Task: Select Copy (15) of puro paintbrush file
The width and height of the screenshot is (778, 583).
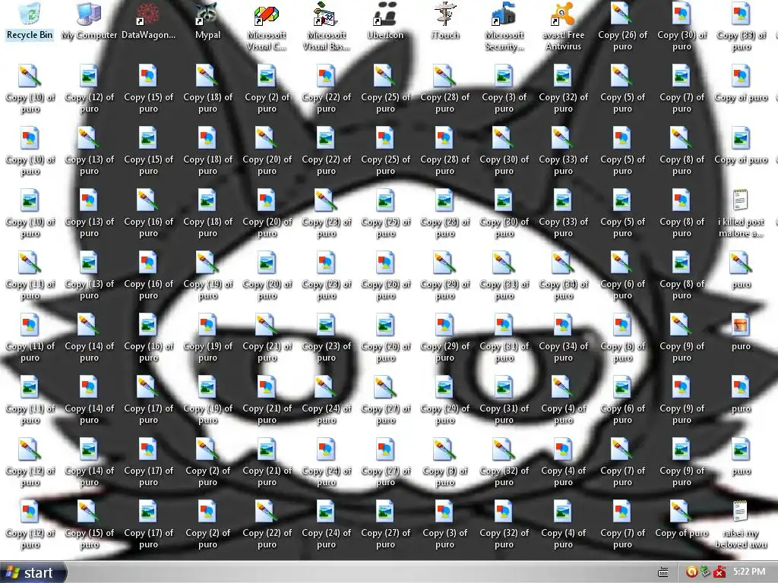Action: point(89,524)
